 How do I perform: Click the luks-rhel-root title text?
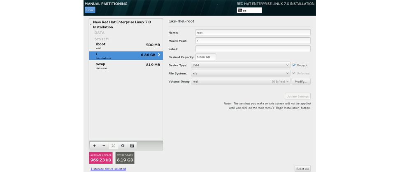pos(181,21)
